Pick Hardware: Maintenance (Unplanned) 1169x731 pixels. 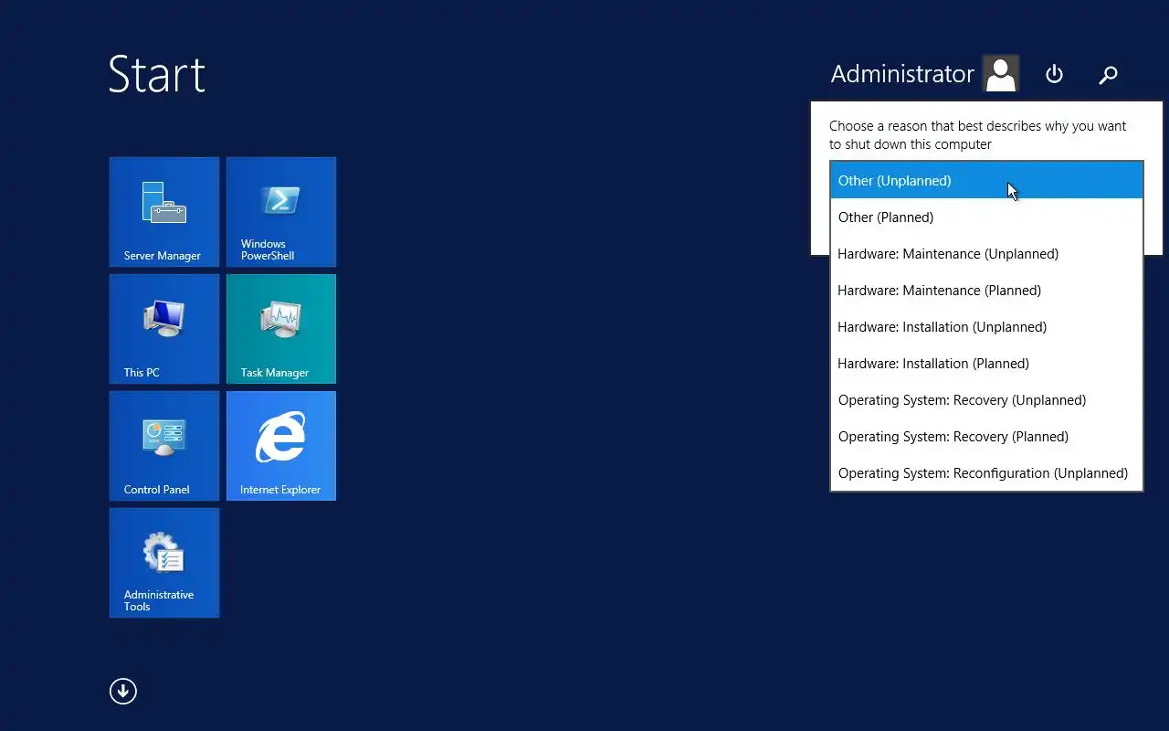(x=986, y=254)
